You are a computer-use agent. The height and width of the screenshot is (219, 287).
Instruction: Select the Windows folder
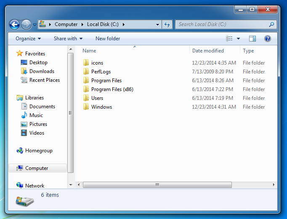coord(101,107)
